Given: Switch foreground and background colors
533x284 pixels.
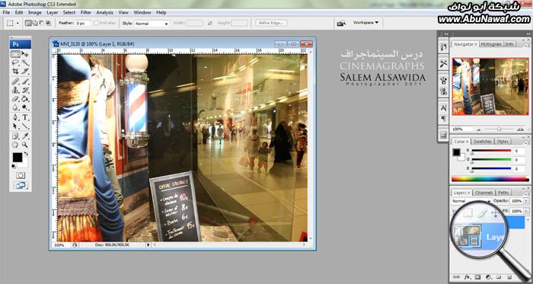Looking at the screenshot, I should pos(26,154).
